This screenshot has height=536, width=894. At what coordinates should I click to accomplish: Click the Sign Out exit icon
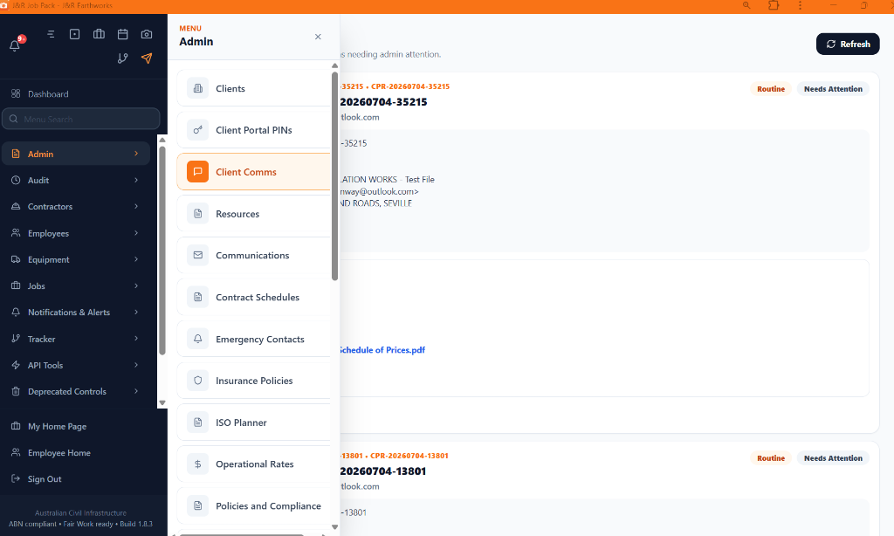click(x=16, y=479)
